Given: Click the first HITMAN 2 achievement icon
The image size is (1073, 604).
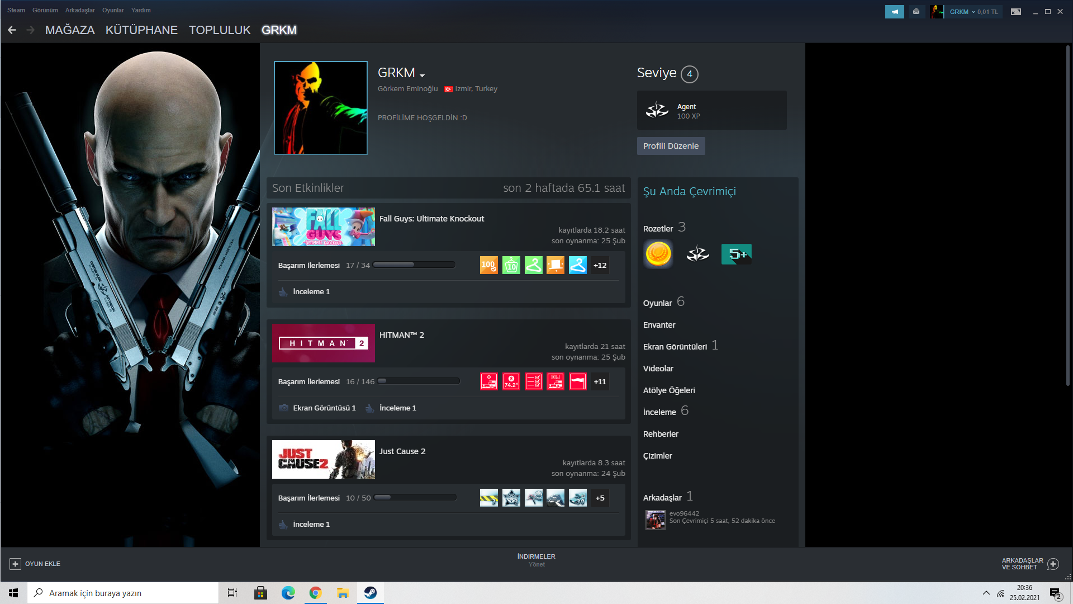Looking at the screenshot, I should click(x=489, y=381).
